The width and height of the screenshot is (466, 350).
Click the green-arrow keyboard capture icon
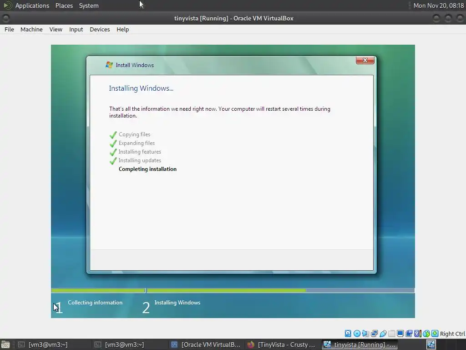[435, 334]
